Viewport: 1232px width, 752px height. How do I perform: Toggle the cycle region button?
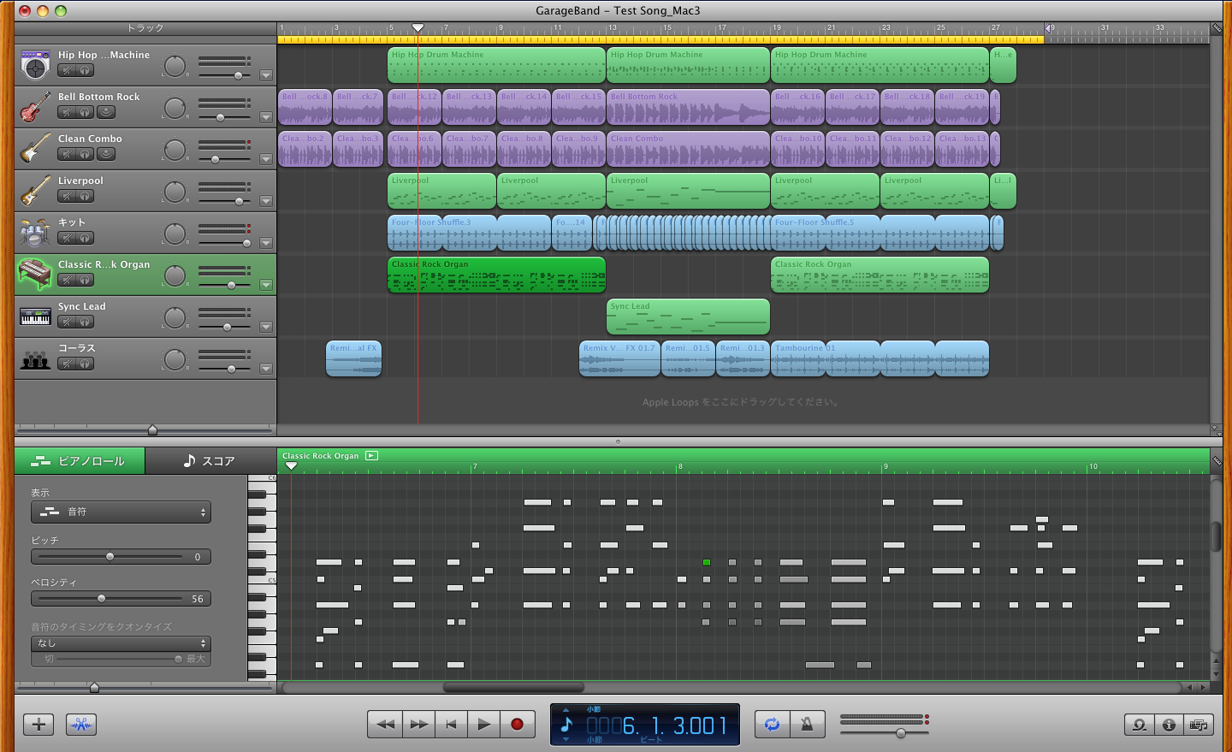(772, 724)
